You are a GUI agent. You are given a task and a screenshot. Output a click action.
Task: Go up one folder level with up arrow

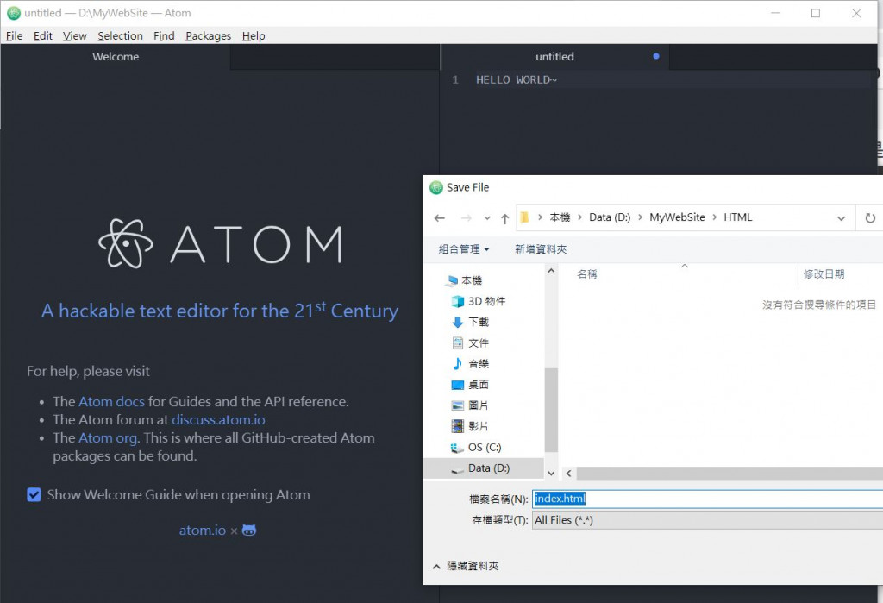(x=504, y=218)
